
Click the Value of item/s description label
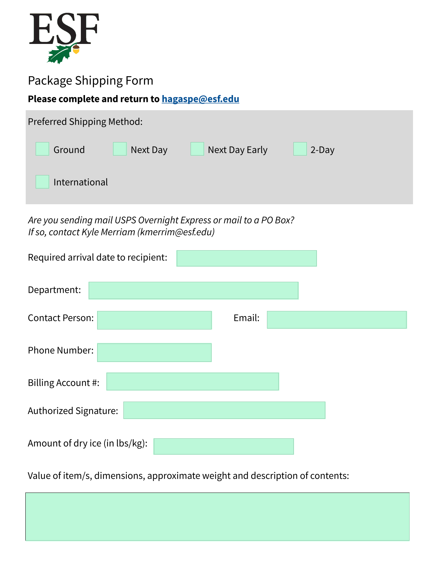point(189,476)
